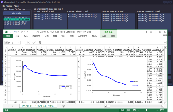Open the ACROBAT ribbon tab
This screenshot has width=173, height=112.
click(83, 36)
